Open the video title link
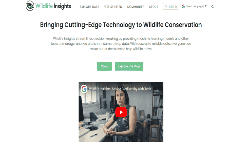 tap(121, 89)
